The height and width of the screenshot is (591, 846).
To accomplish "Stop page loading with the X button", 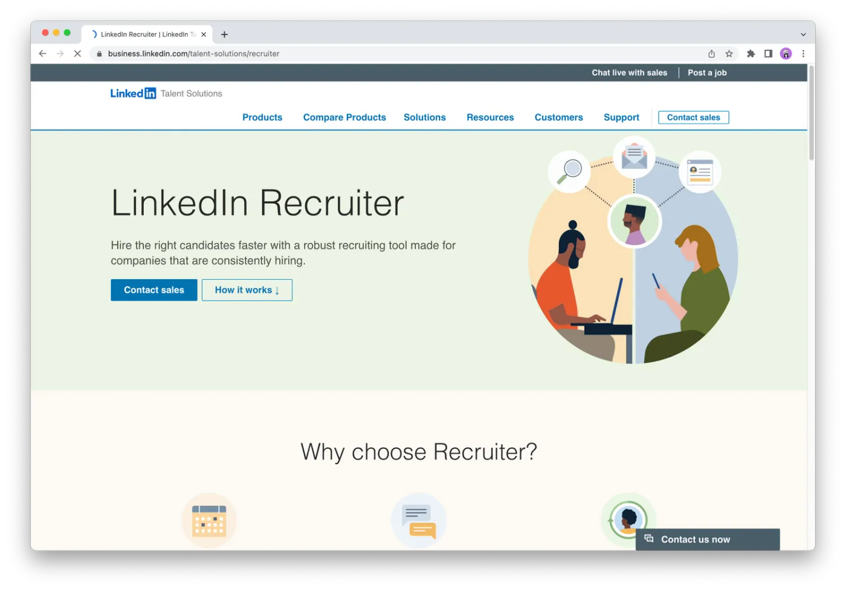I will tap(77, 54).
